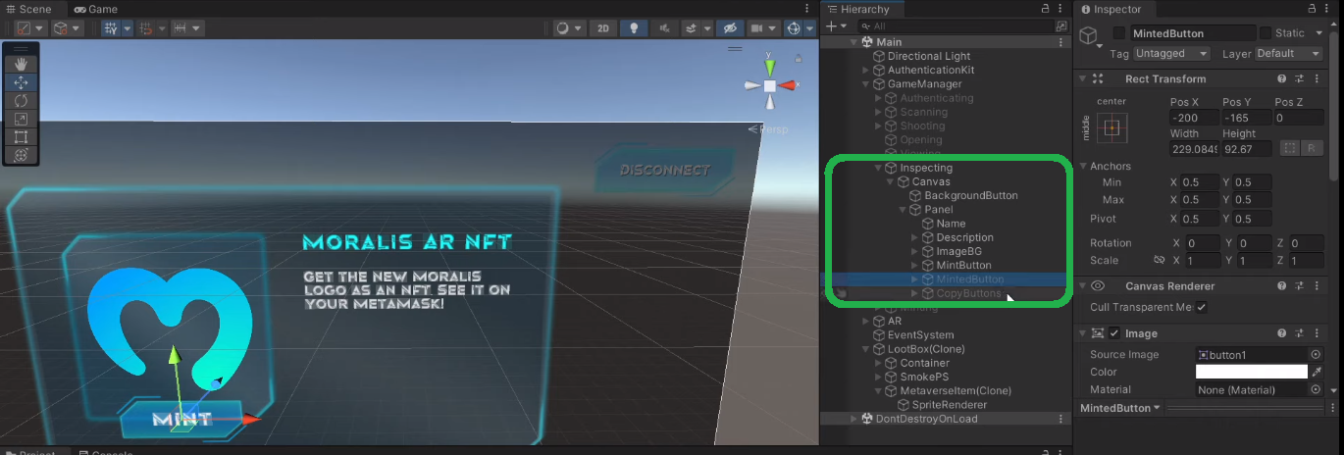Select Directional Light in Hierarchy
This screenshot has width=1344, height=455.
tap(928, 56)
